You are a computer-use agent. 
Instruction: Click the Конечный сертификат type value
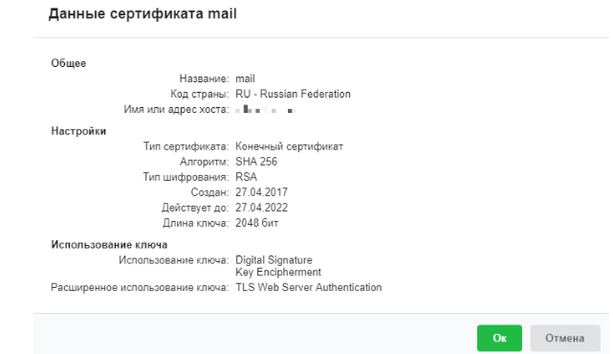point(290,146)
